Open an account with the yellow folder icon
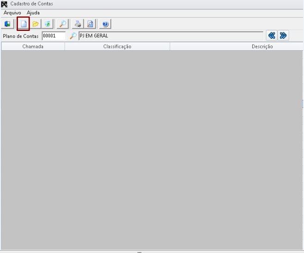304x253 pixels. point(36,24)
